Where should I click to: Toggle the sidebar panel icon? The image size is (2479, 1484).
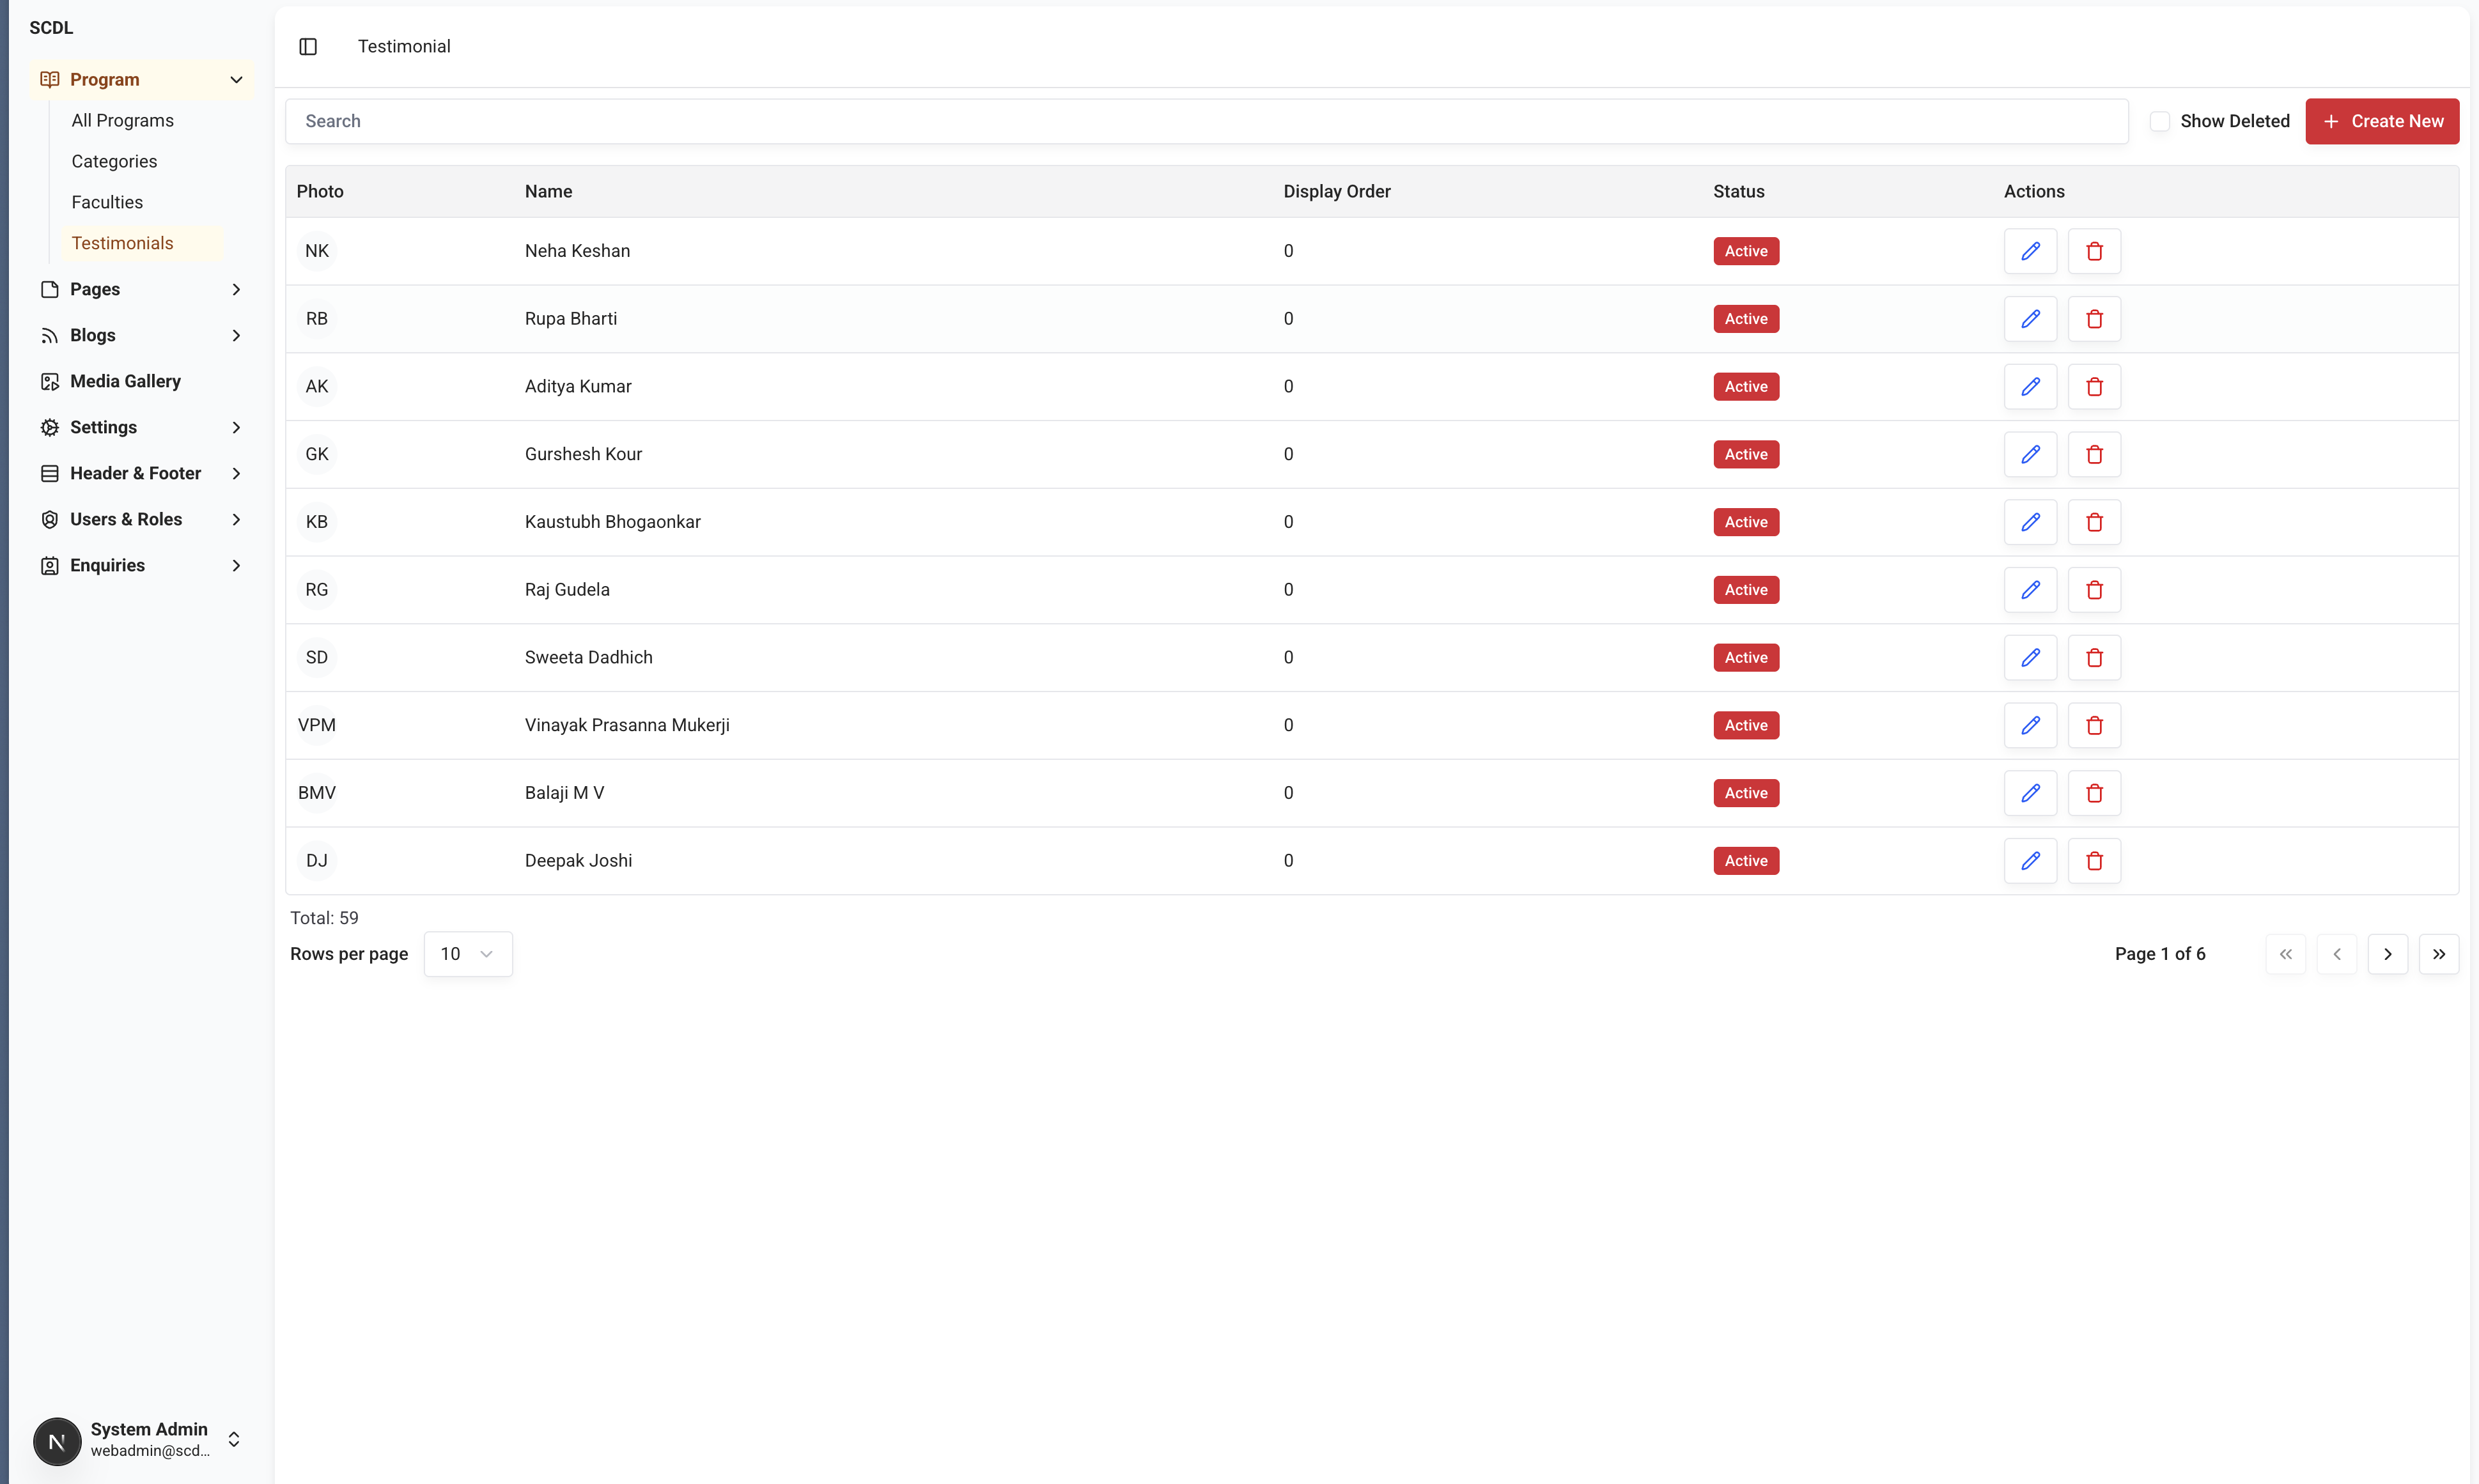pos(308,47)
